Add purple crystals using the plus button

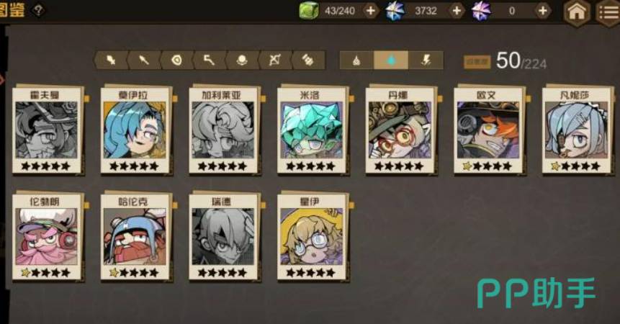[543, 11]
